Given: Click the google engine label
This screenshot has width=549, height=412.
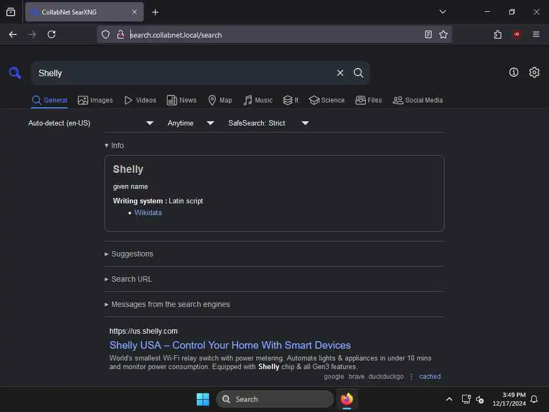Looking at the screenshot, I should coord(333,377).
